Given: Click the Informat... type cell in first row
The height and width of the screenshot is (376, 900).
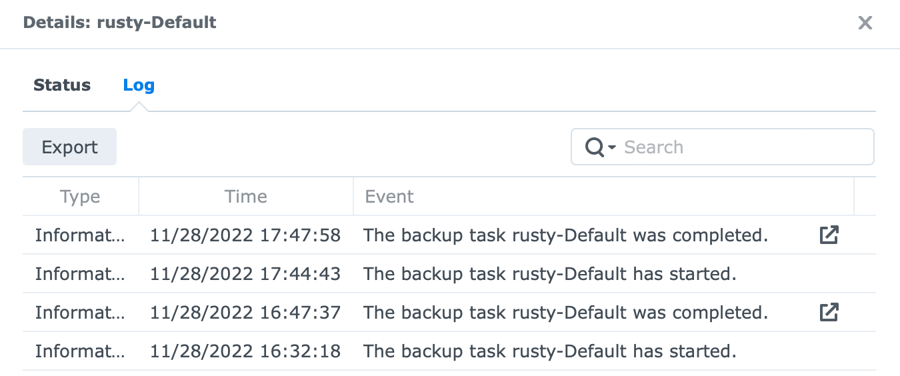Looking at the screenshot, I should [80, 235].
